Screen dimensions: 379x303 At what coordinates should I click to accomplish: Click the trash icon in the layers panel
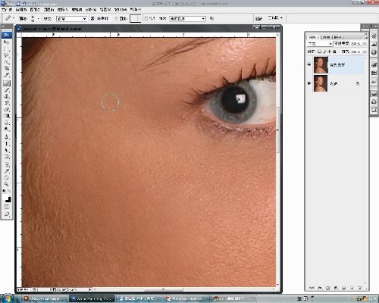click(360, 288)
